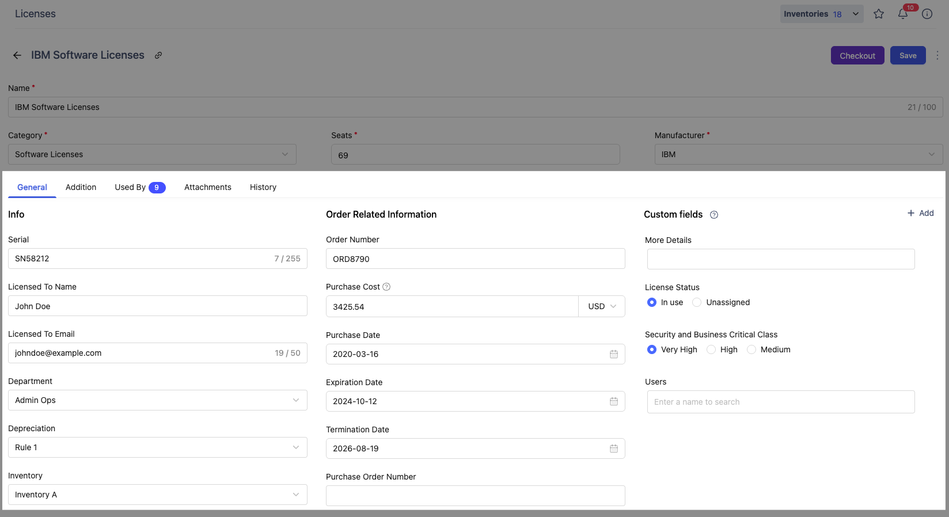949x517 pixels.
Task: Click the Users search input field
Action: click(780, 402)
